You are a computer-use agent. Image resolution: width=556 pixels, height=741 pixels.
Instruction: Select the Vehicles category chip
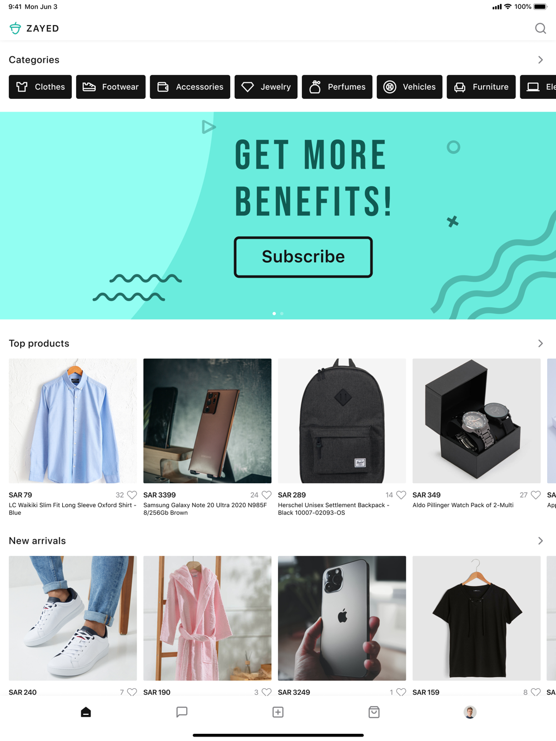click(409, 87)
